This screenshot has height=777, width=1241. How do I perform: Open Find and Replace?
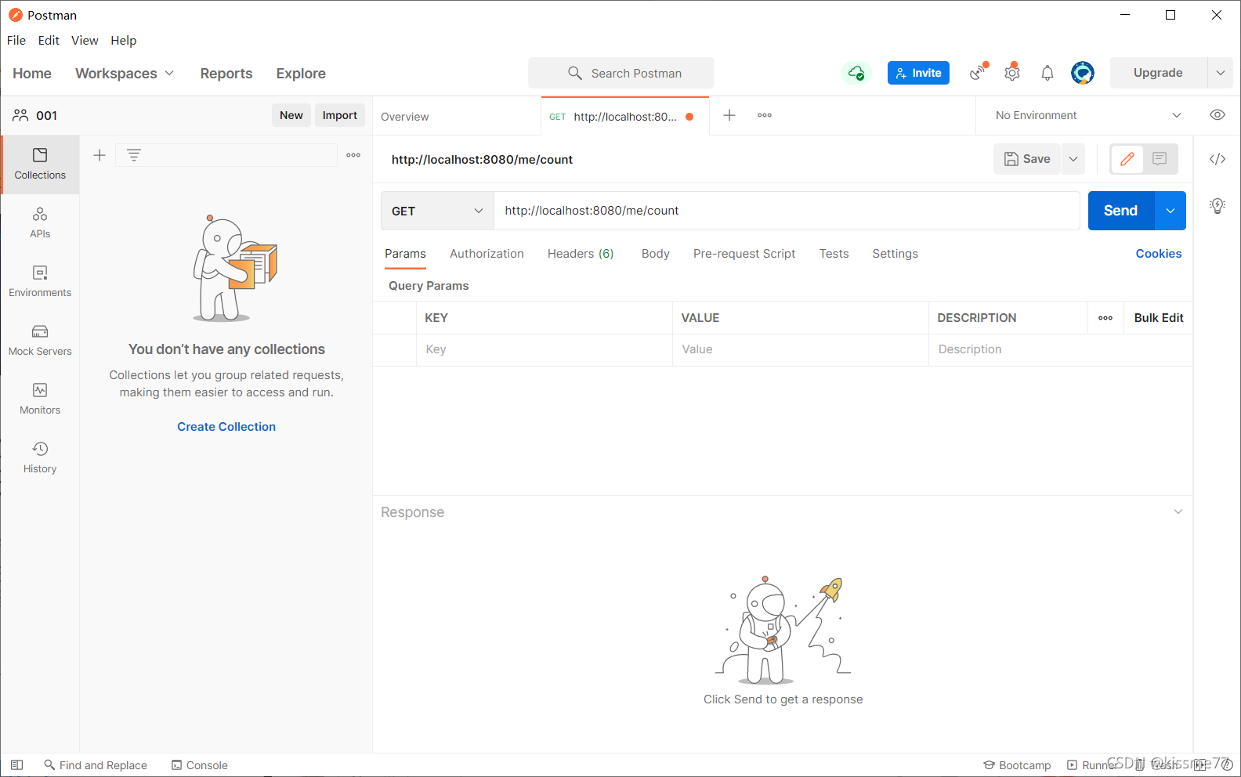96,765
